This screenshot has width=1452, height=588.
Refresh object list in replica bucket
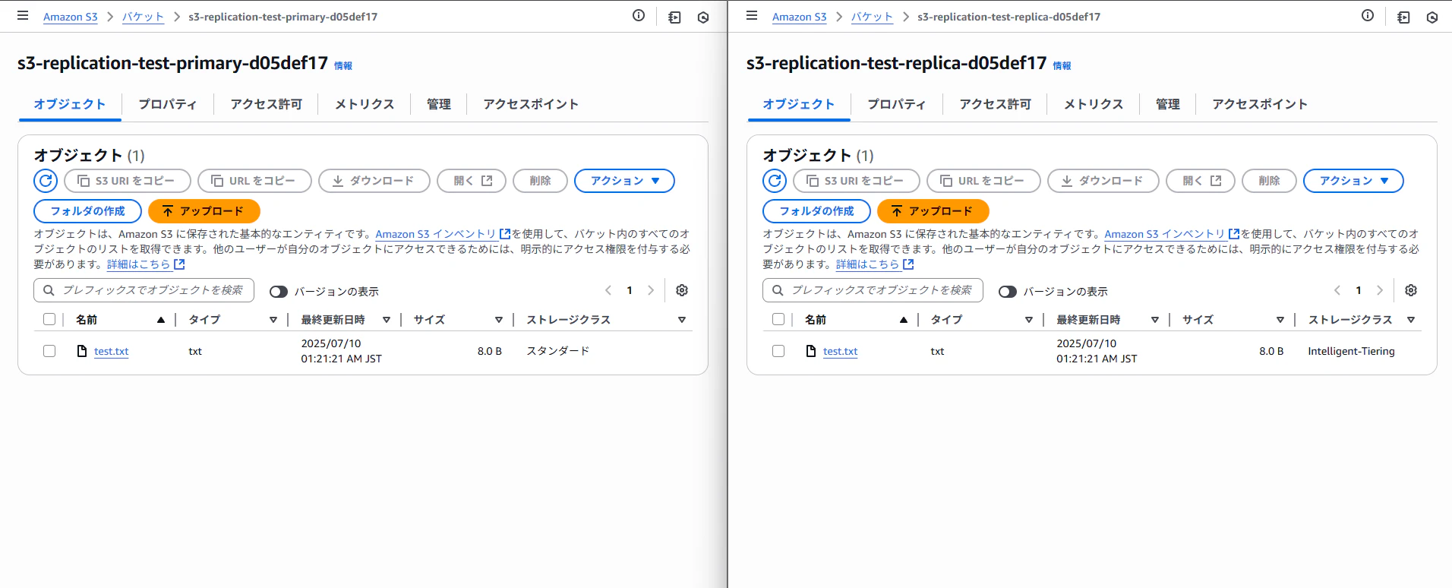(775, 181)
